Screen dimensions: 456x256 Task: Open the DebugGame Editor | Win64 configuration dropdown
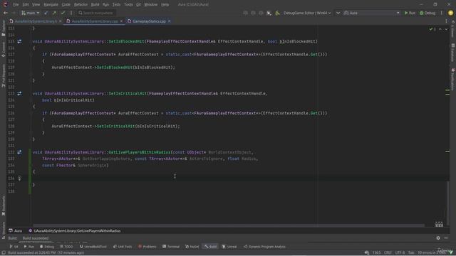307,13
